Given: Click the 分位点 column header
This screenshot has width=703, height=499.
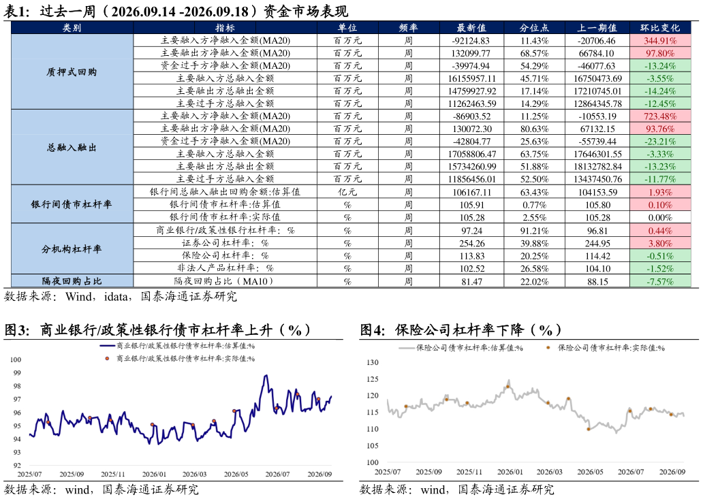Looking at the screenshot, I should pyautogui.click(x=535, y=28).
